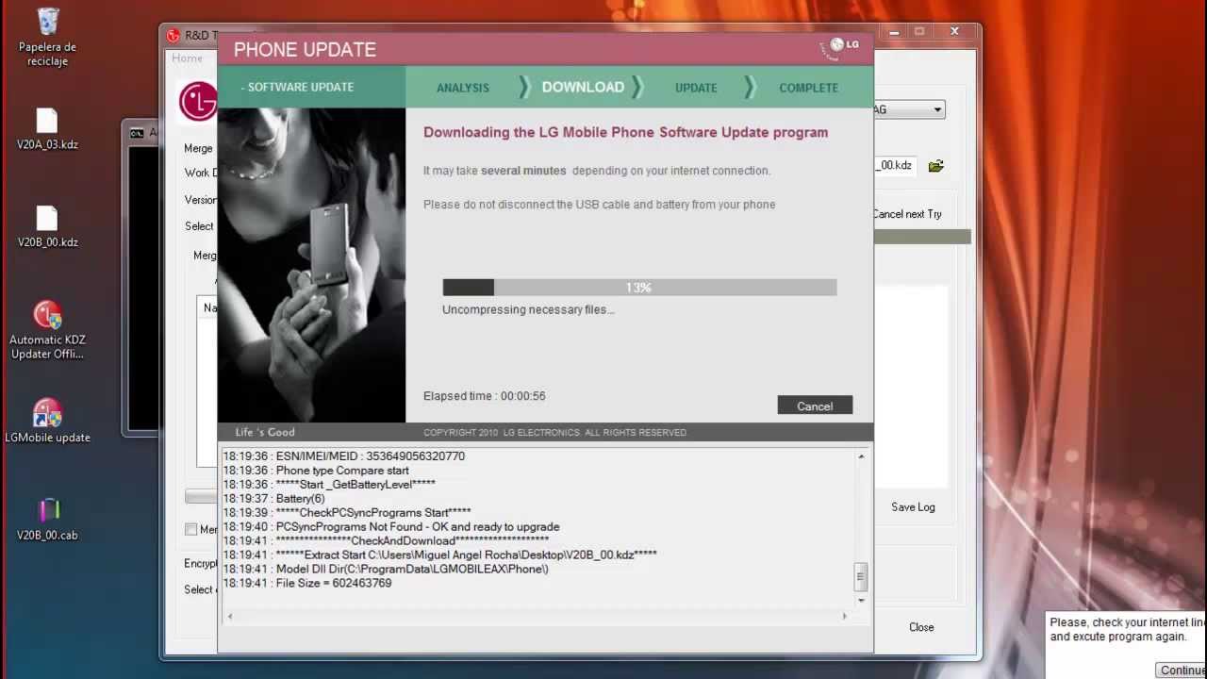Click the kdz file path input field
The height and width of the screenshot is (679, 1207).
[x=894, y=166]
